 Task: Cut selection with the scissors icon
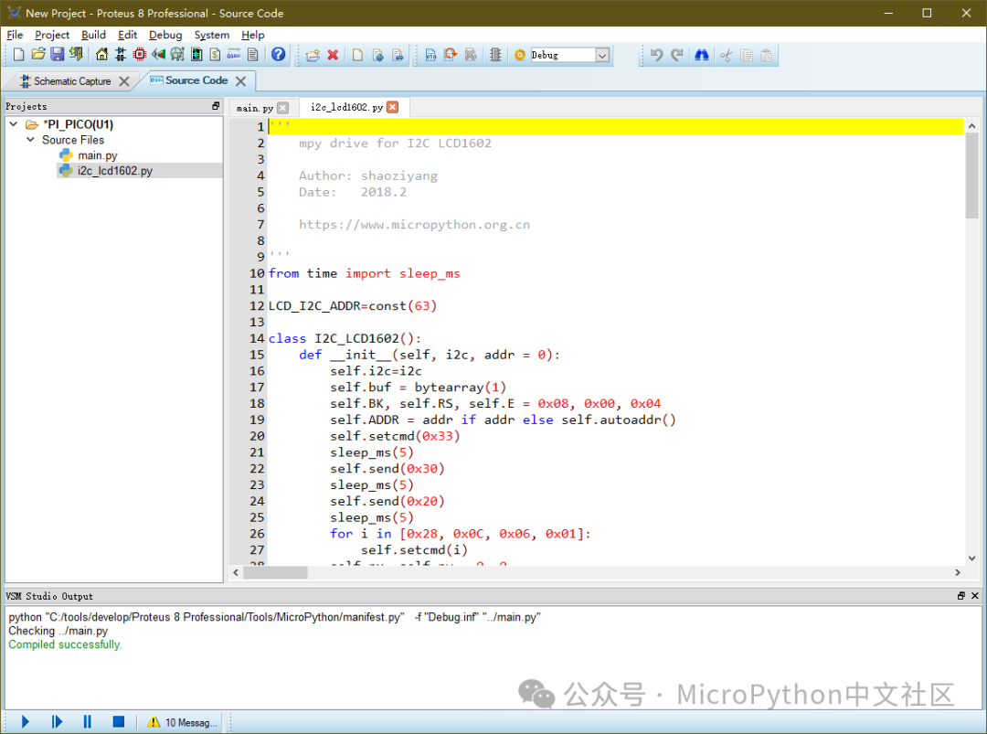tap(727, 56)
